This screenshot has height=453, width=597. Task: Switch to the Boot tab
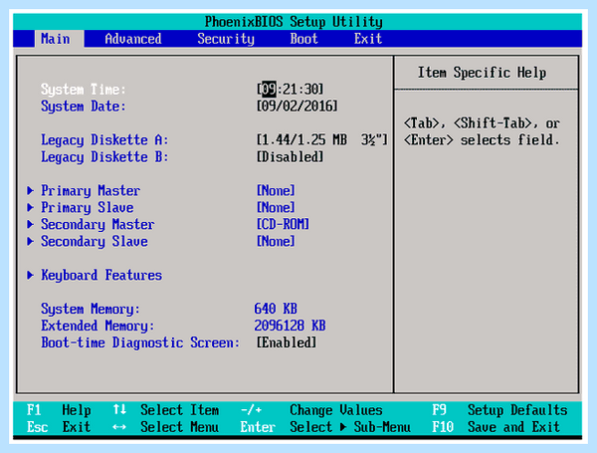[x=303, y=39]
